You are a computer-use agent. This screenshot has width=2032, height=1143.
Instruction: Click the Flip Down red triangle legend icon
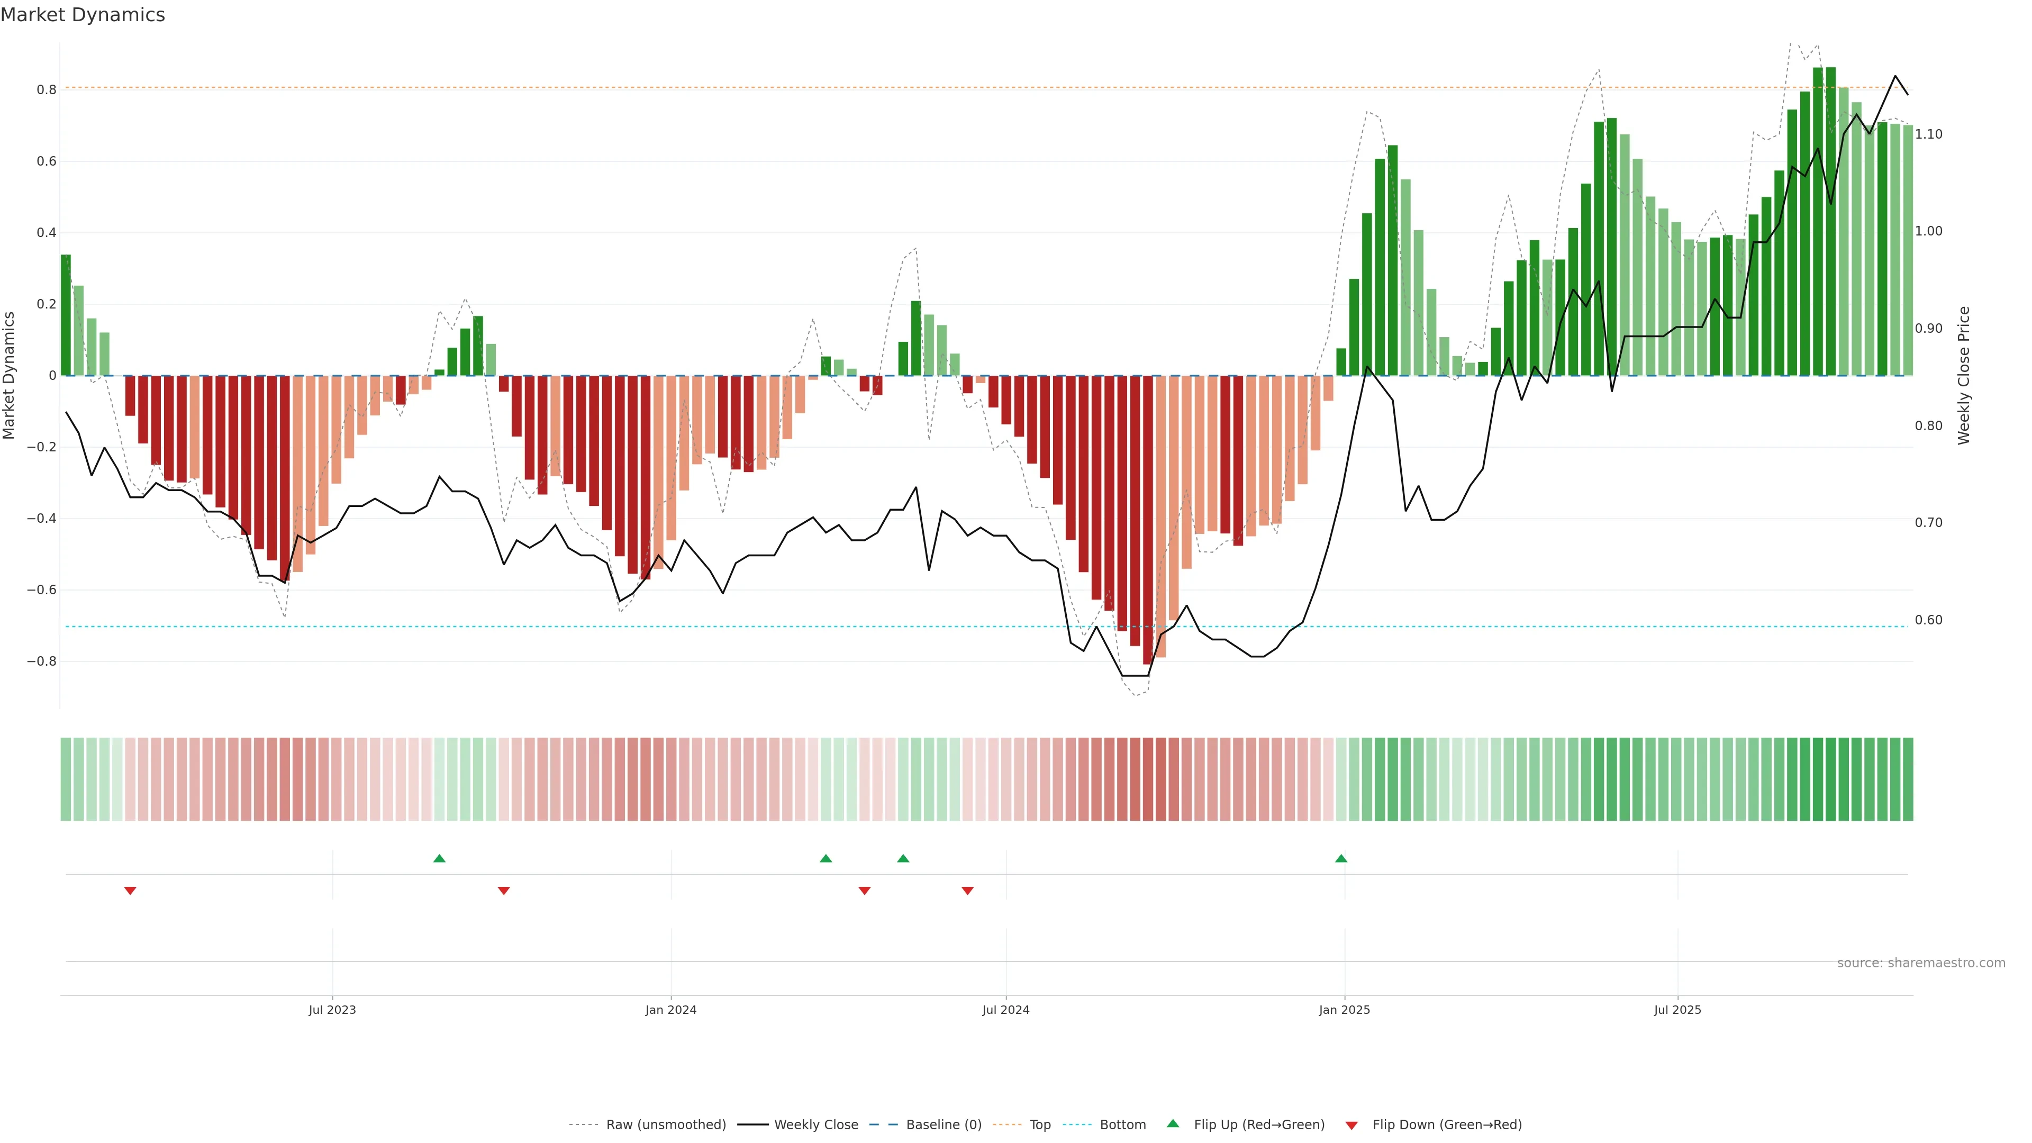point(1351,1125)
